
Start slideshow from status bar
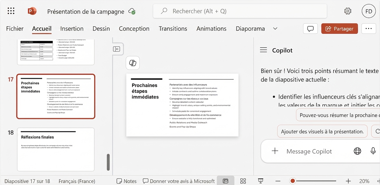(x=260, y=181)
